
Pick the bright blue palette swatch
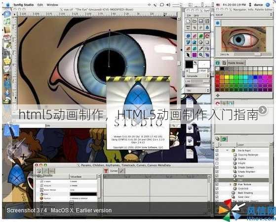[255, 77]
